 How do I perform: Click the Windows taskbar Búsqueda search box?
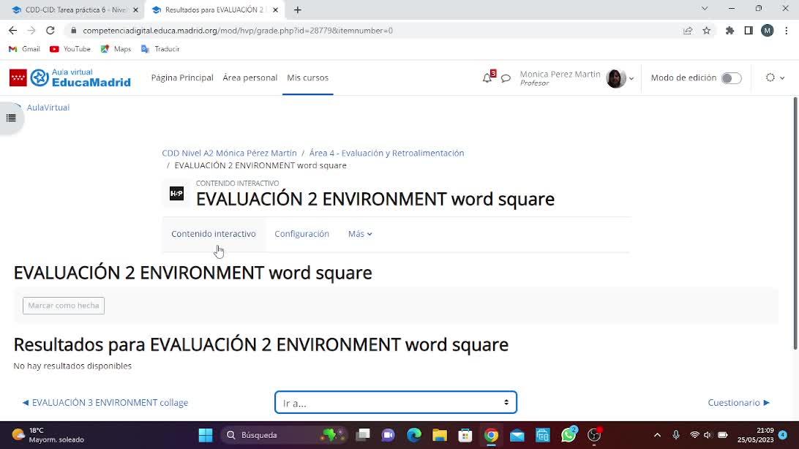[285, 435]
